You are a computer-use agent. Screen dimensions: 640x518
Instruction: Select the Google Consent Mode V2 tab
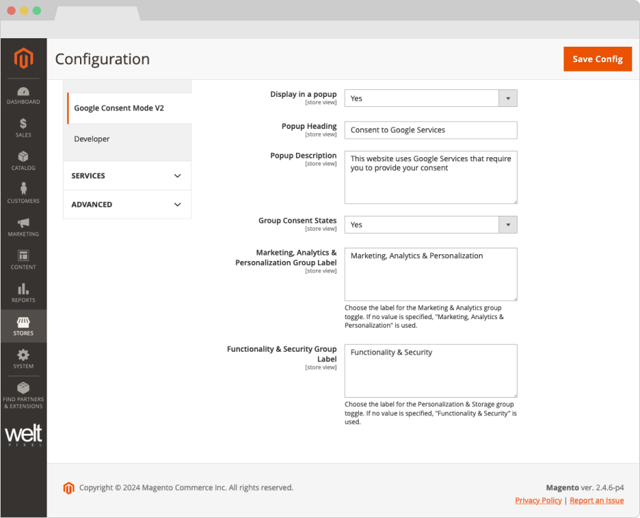pos(119,108)
